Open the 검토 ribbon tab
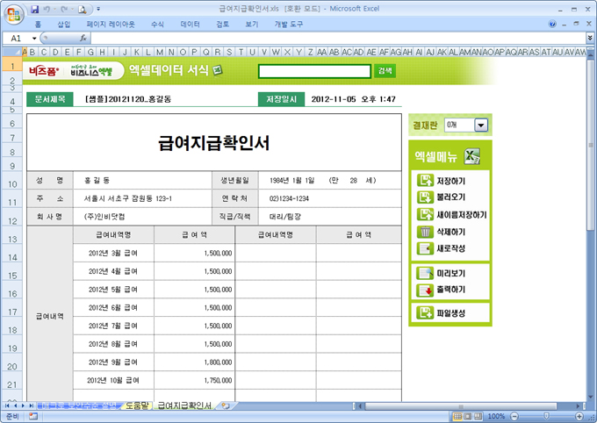 pos(223,25)
